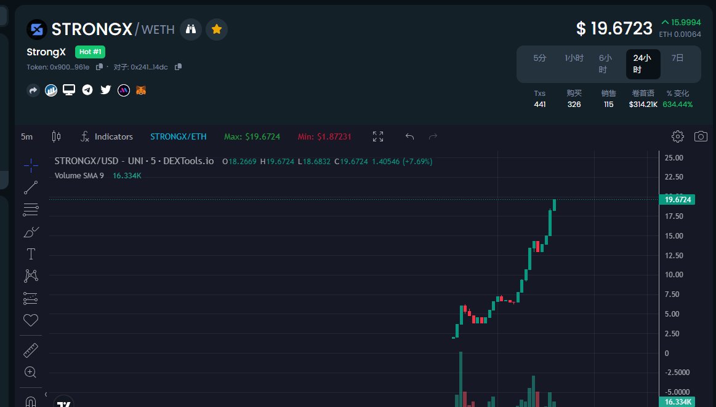Copy the pair address 0x241...14dc
The height and width of the screenshot is (407, 716).
[x=178, y=67]
